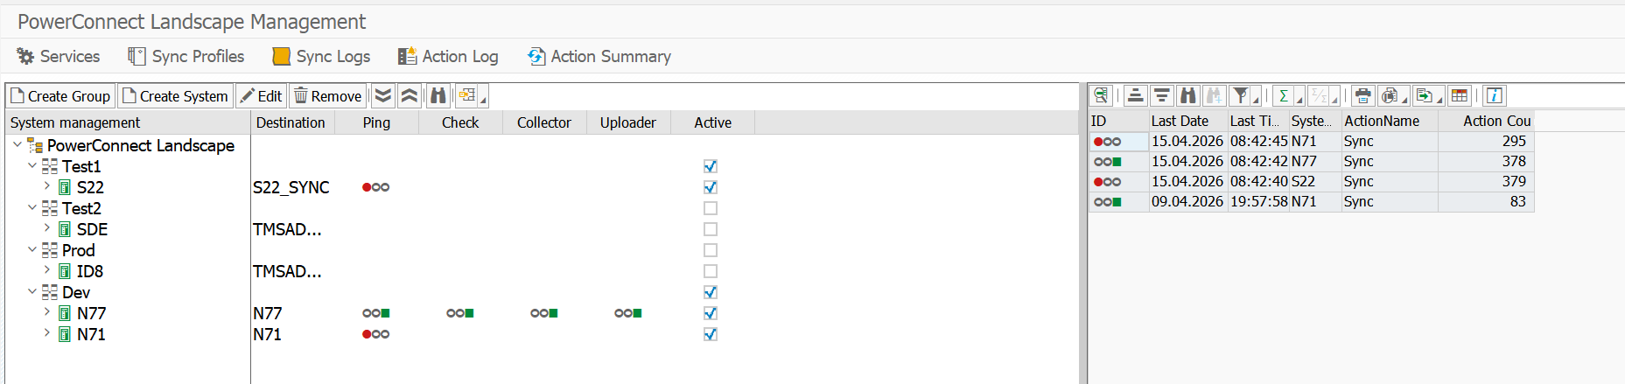The image size is (1625, 384).
Task: Click the blue information icon
Action: (x=1495, y=95)
